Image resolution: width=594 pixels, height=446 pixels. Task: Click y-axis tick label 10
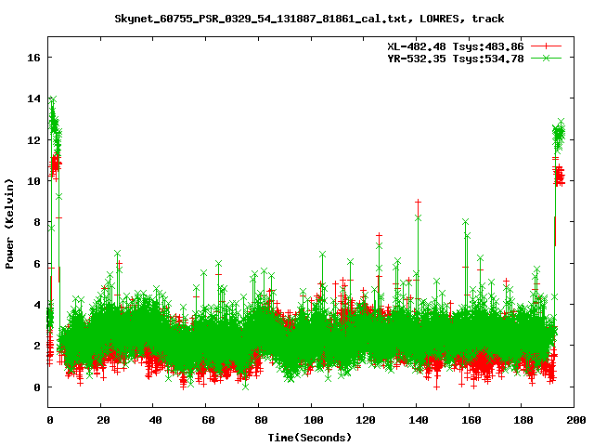[x=33, y=181]
